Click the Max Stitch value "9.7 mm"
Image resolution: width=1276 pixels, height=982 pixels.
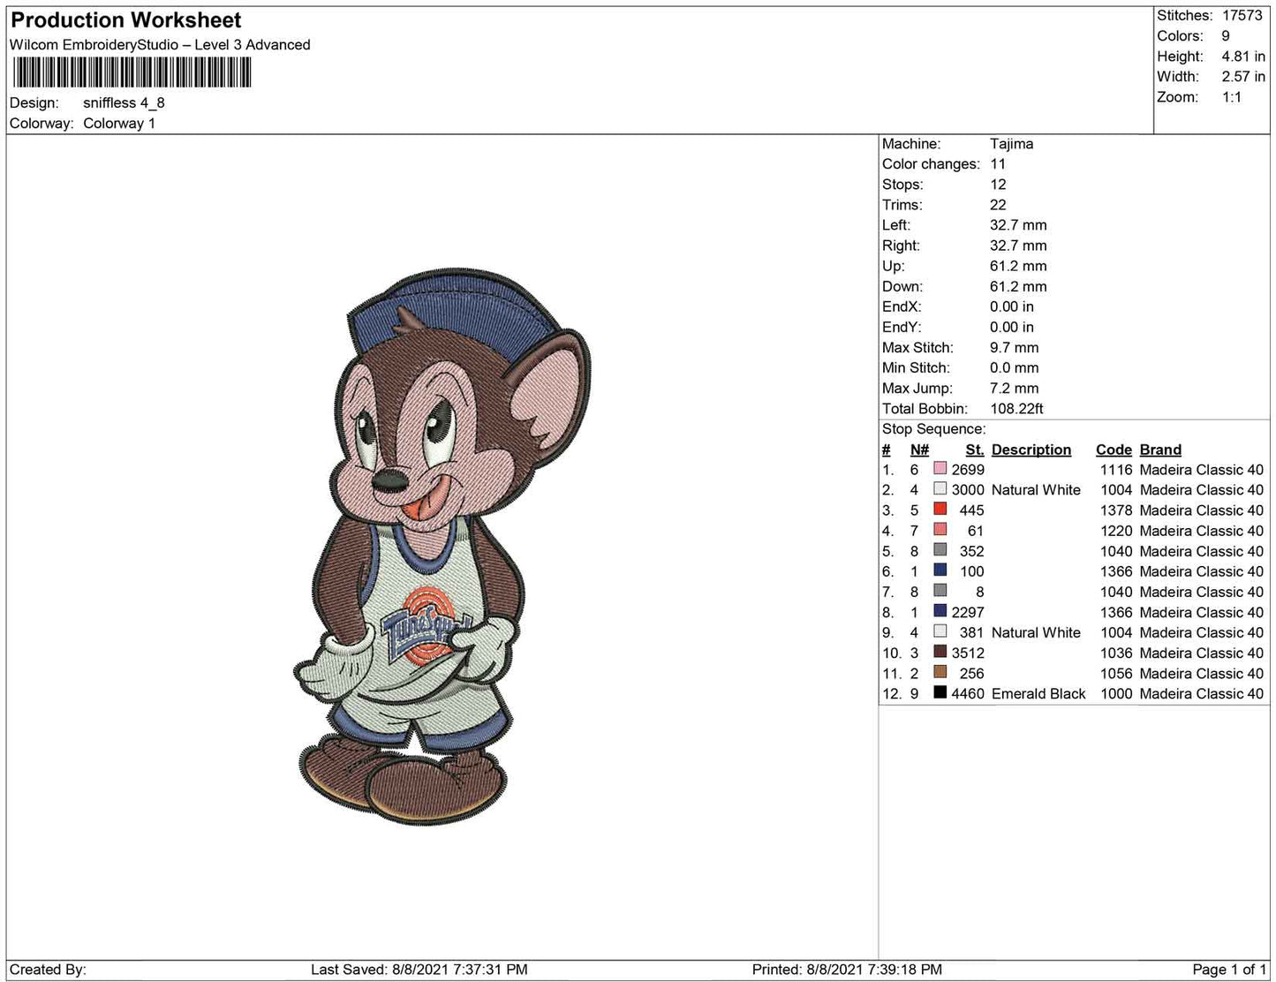1015,347
